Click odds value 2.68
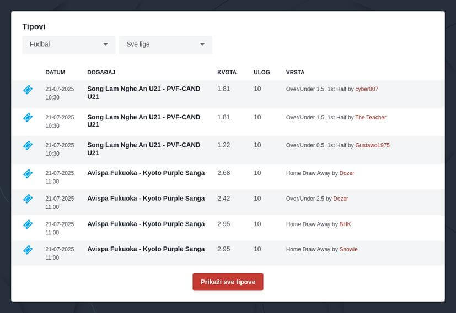This screenshot has width=456, height=313. click(224, 173)
